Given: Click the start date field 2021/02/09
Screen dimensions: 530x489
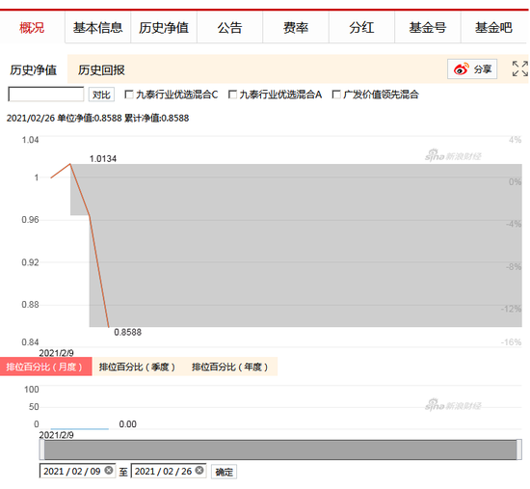Looking at the screenshot, I should (x=77, y=471).
